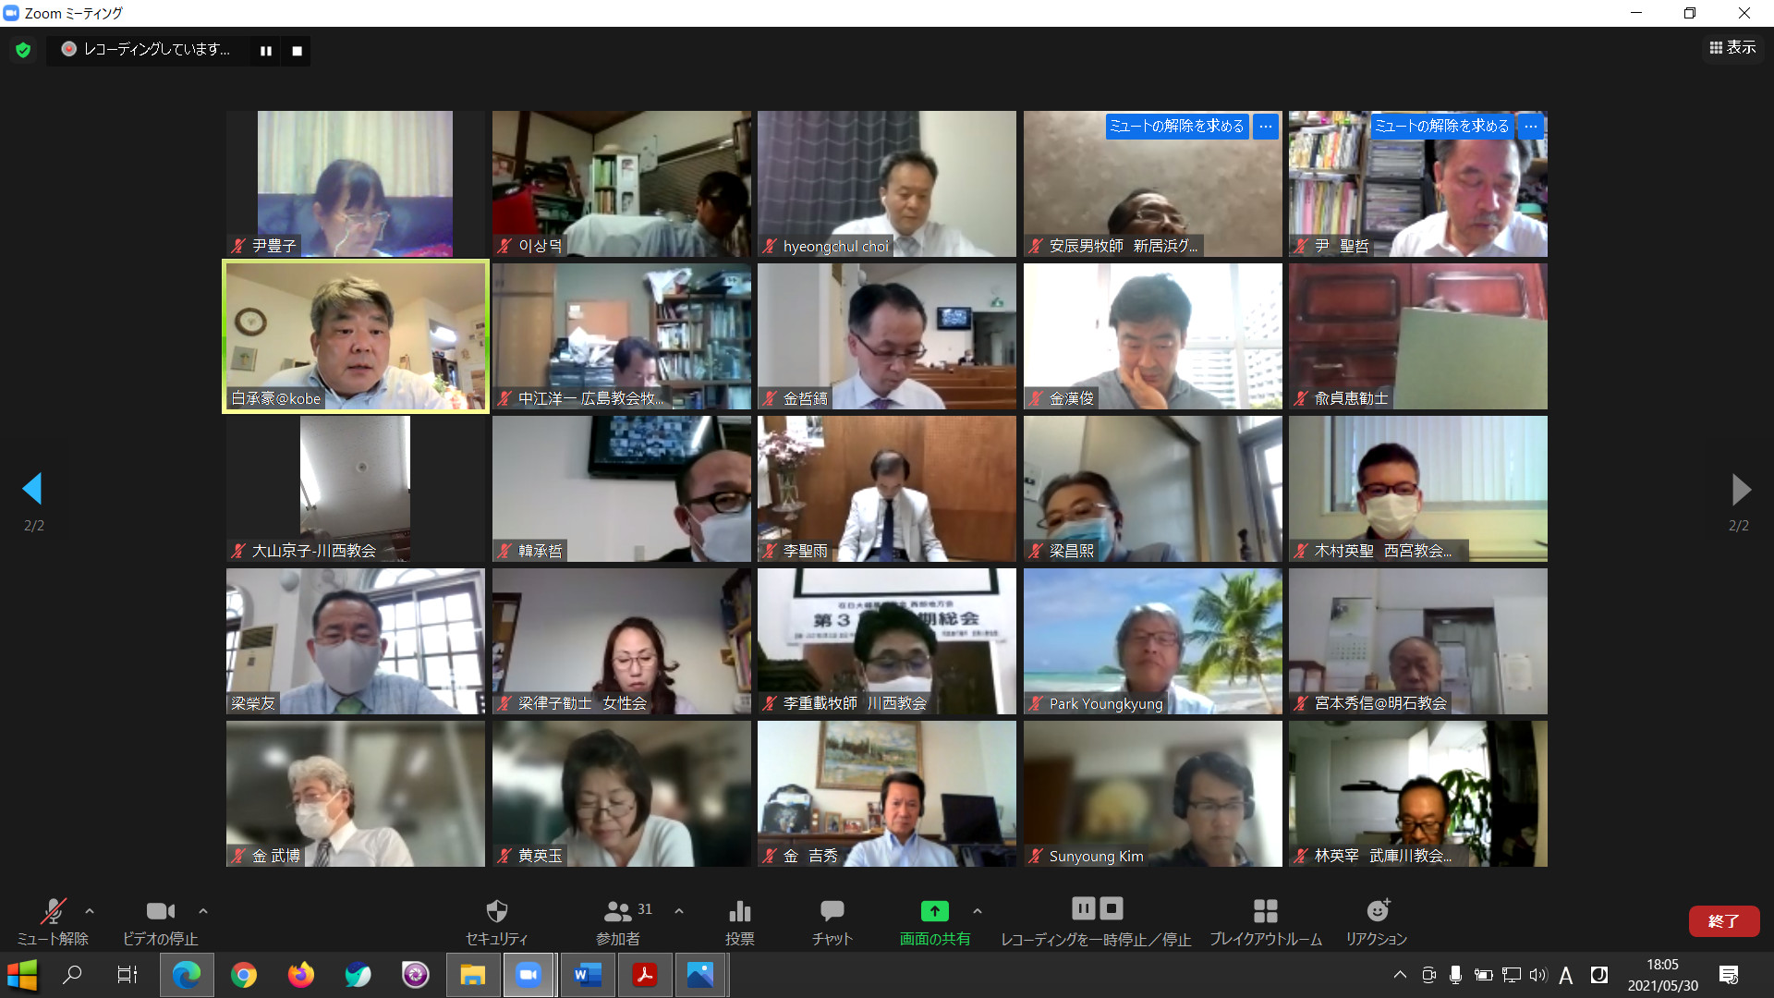This screenshot has height=998, width=1774.
Task: Pause recording from top-left indicator
Action: pyautogui.click(x=266, y=51)
